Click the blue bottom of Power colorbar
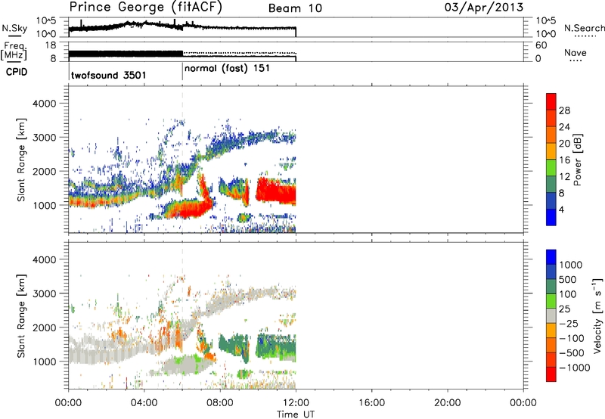605x419 pixels. point(551,217)
